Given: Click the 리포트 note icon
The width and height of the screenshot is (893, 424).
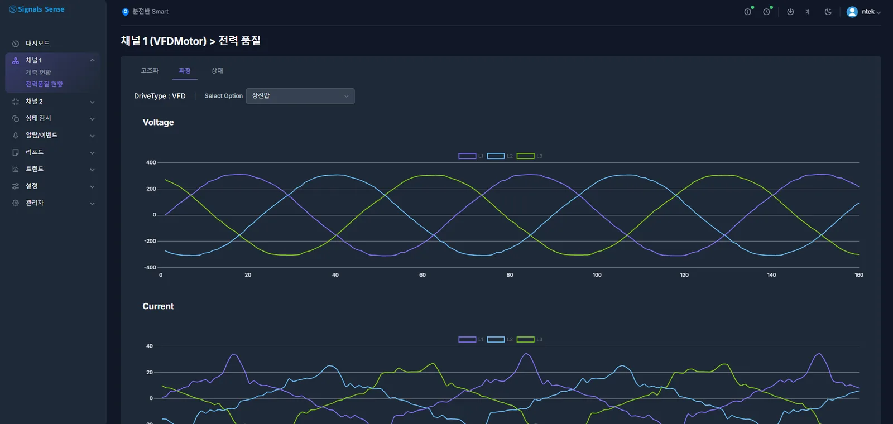Looking at the screenshot, I should click(x=16, y=152).
